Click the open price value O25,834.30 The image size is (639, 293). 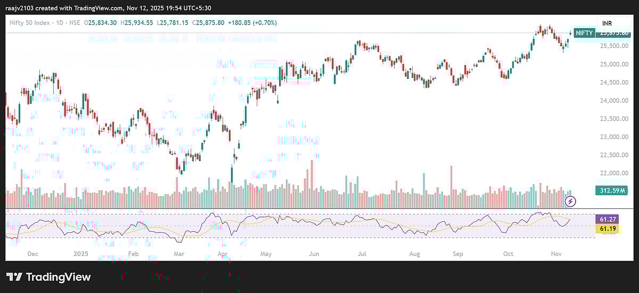coord(103,23)
